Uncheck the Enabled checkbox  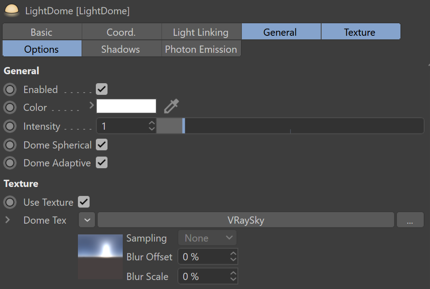click(102, 89)
